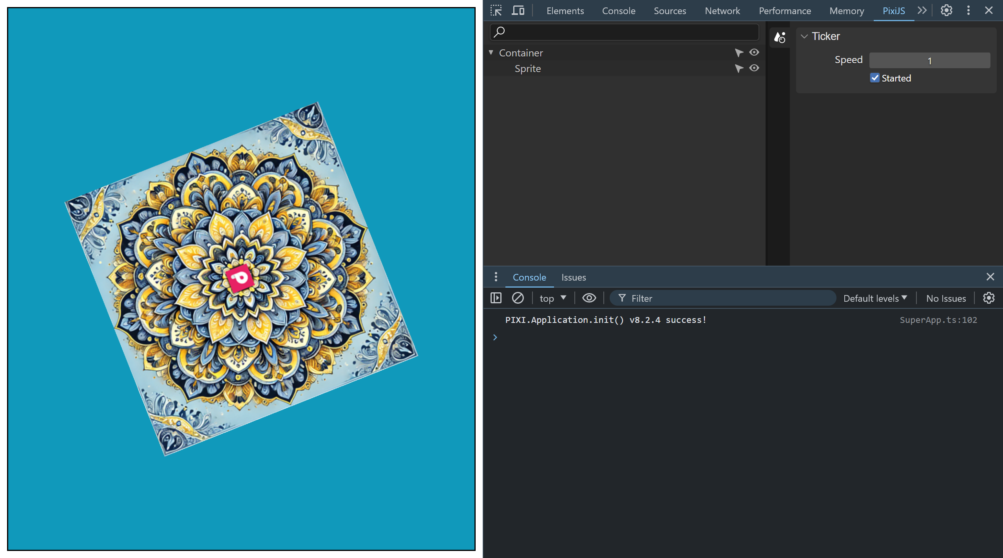Select the Elements panel tab
Image resolution: width=1003 pixels, height=558 pixels.
(565, 10)
